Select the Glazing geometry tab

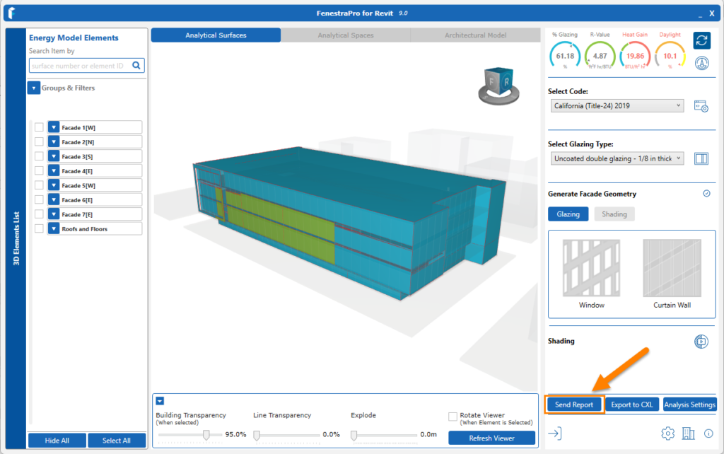coord(568,214)
